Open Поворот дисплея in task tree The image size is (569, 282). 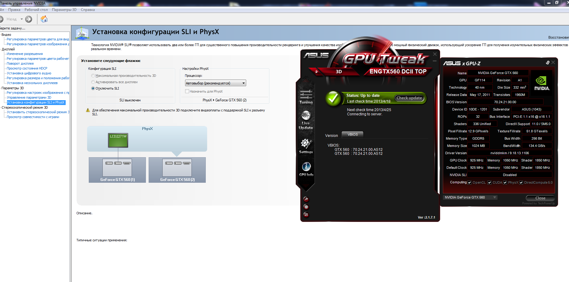(20, 63)
